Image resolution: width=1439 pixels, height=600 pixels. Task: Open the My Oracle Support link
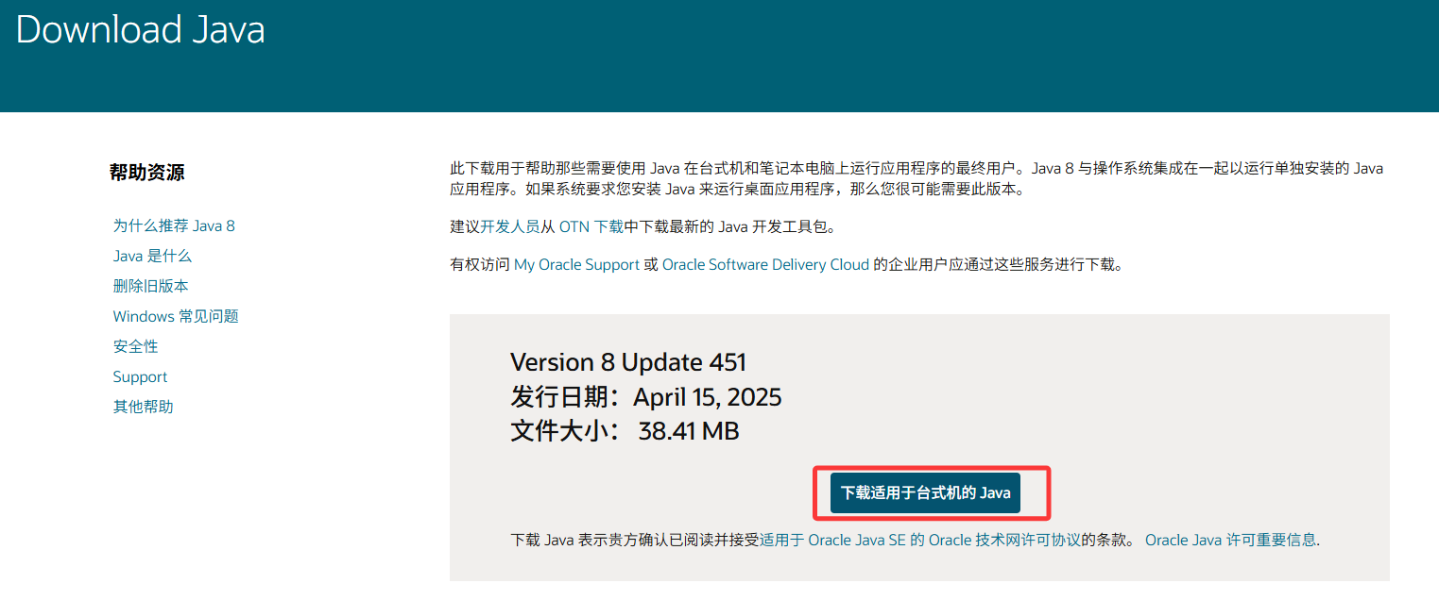click(x=576, y=264)
